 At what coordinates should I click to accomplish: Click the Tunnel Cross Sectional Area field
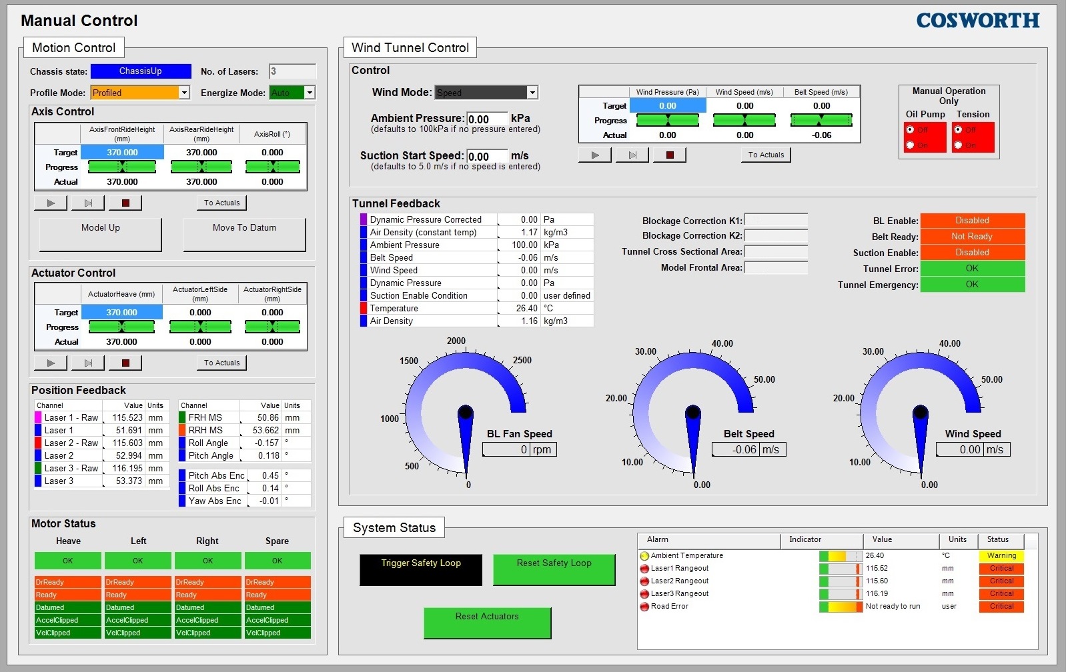click(776, 251)
